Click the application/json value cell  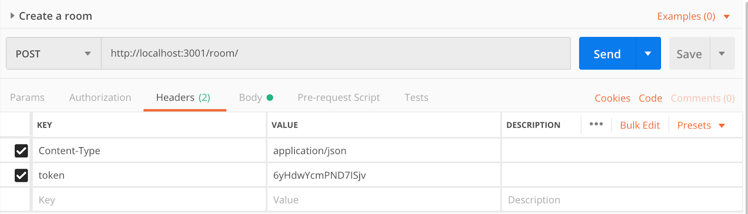click(384, 150)
